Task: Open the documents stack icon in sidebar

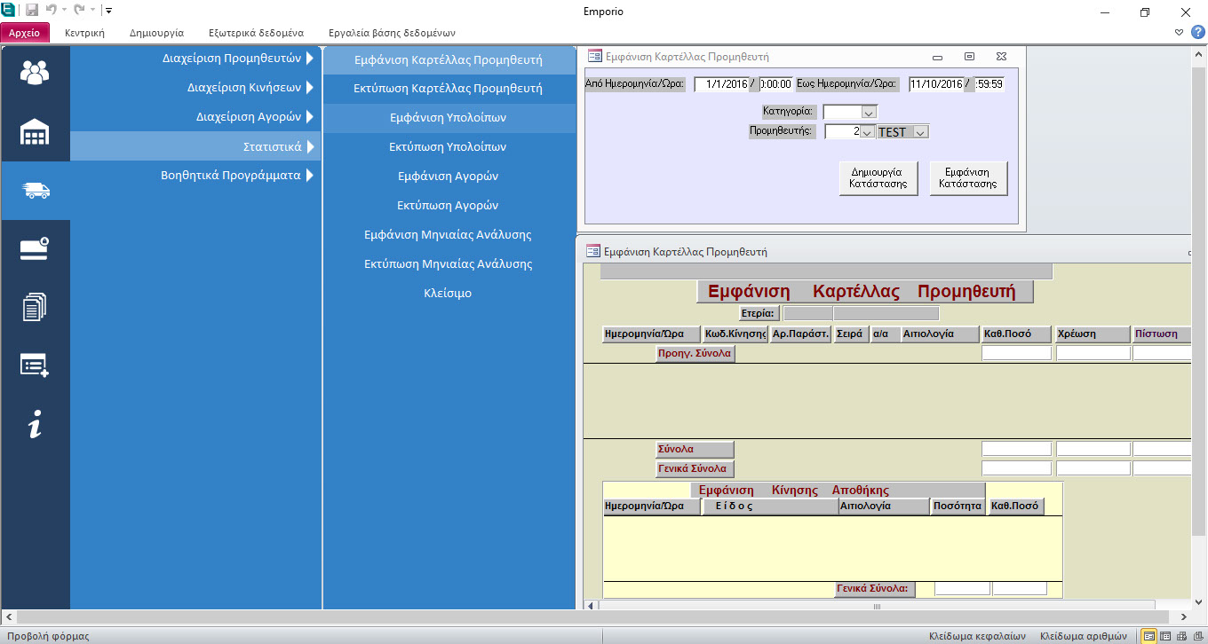Action: (35, 308)
